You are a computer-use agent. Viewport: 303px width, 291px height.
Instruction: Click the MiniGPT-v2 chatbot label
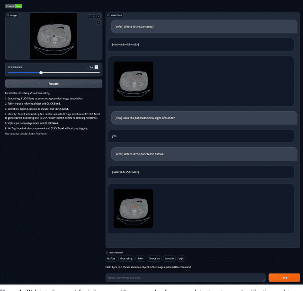pyautogui.click(x=115, y=15)
